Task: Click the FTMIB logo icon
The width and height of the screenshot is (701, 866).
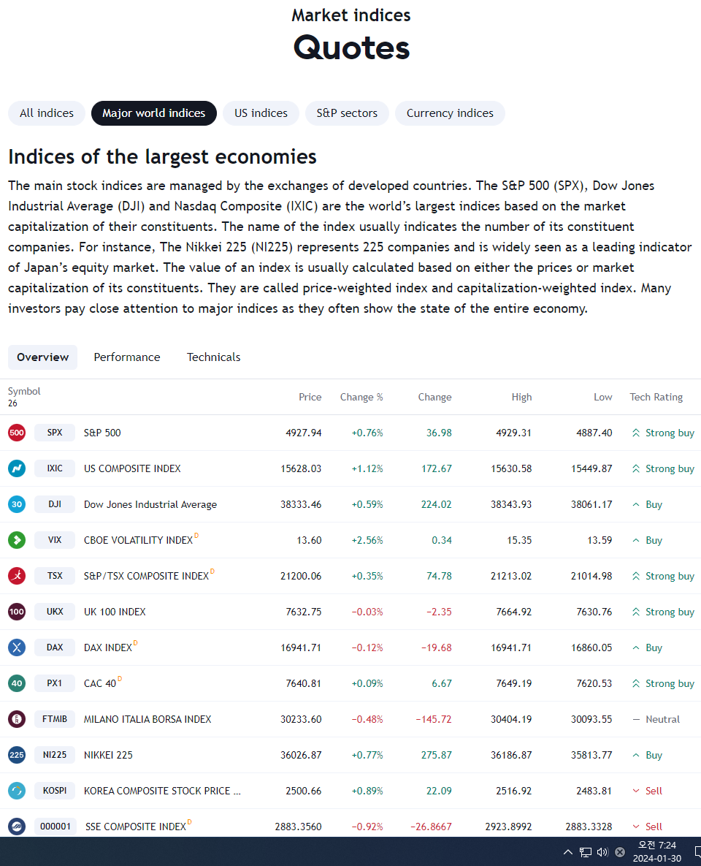Action: (x=17, y=719)
